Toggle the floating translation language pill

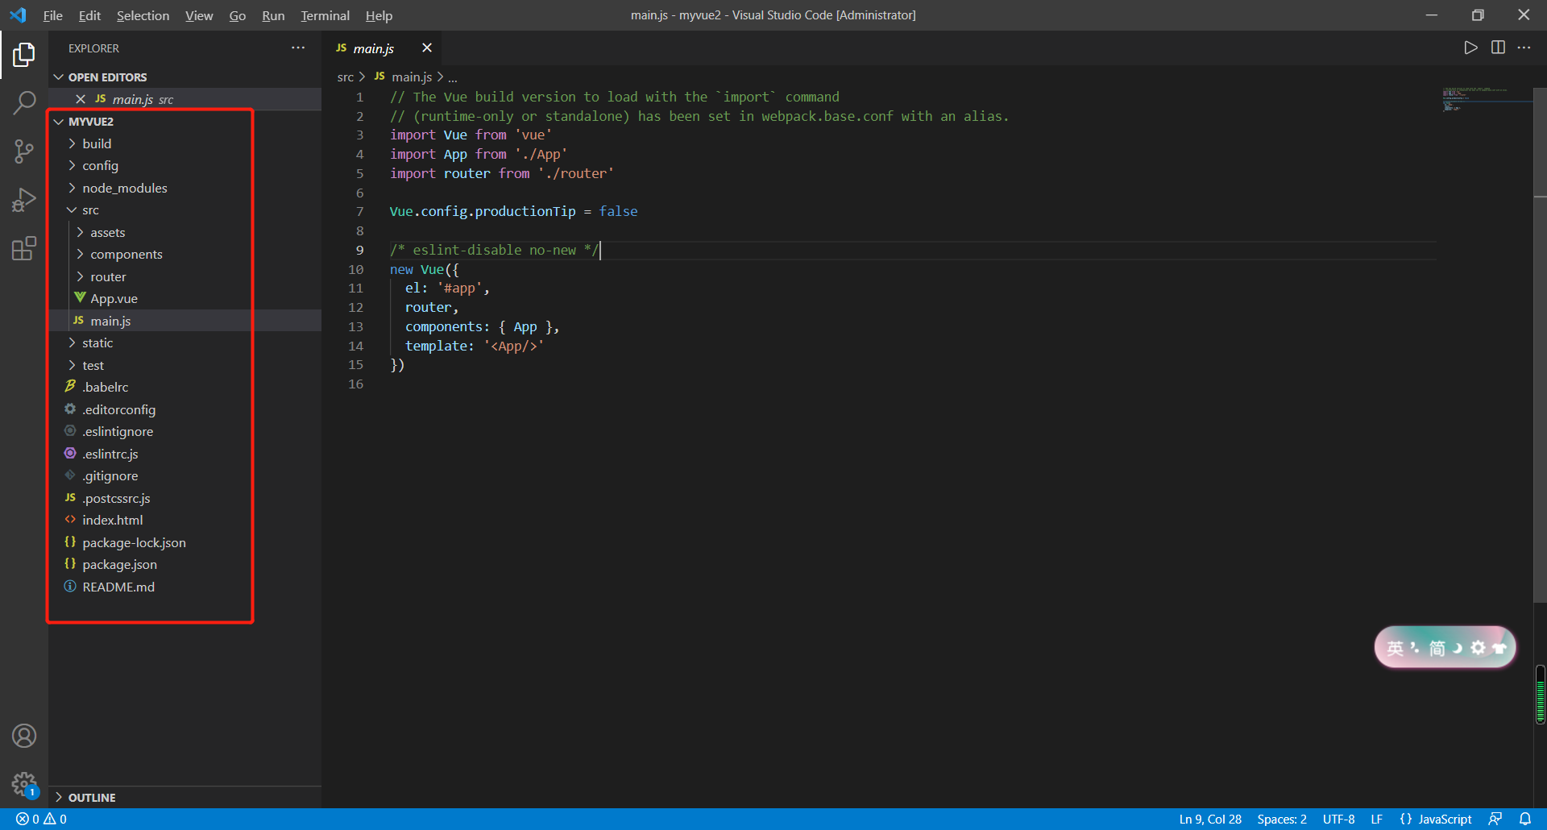click(1443, 646)
